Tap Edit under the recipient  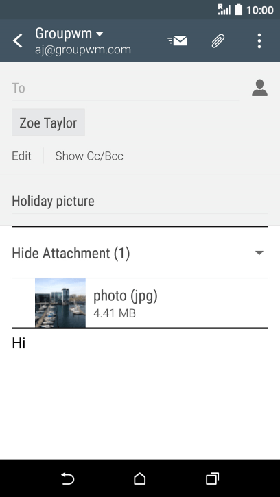pos(21,156)
